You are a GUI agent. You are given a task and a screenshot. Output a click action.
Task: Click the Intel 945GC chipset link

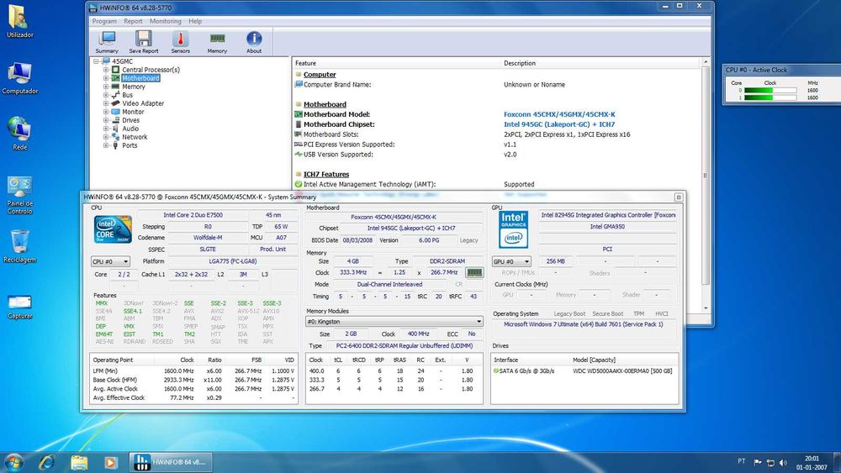pyautogui.click(x=558, y=124)
